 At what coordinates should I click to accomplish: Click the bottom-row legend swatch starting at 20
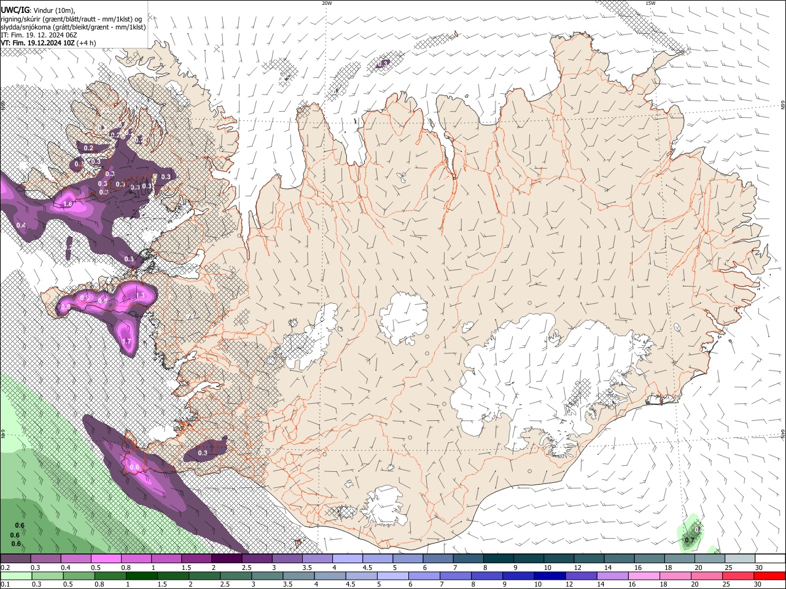coord(706,576)
